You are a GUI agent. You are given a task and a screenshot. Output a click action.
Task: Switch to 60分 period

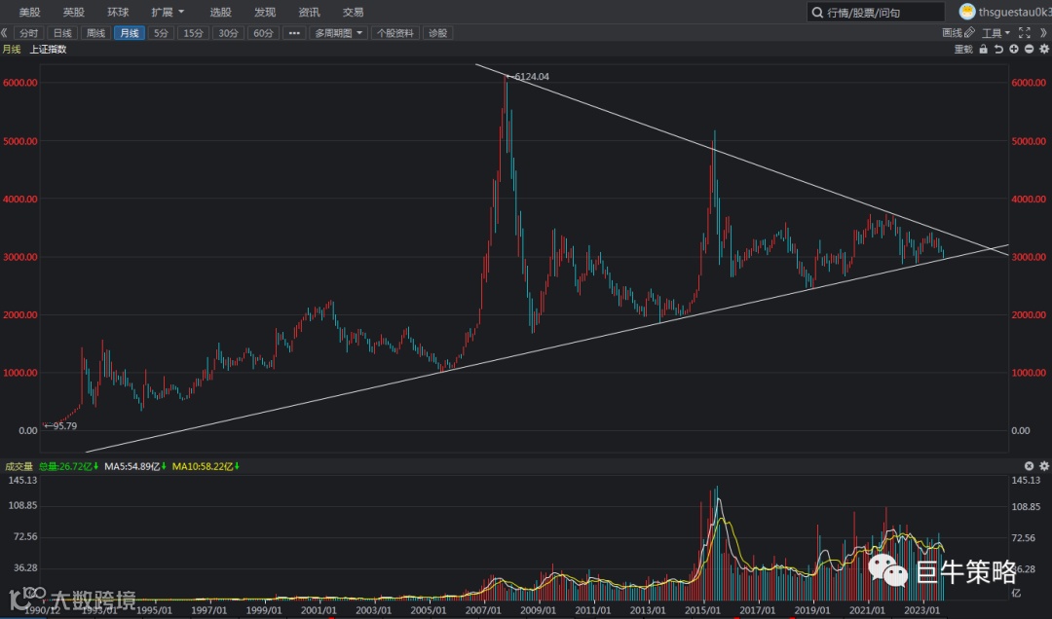pos(263,33)
